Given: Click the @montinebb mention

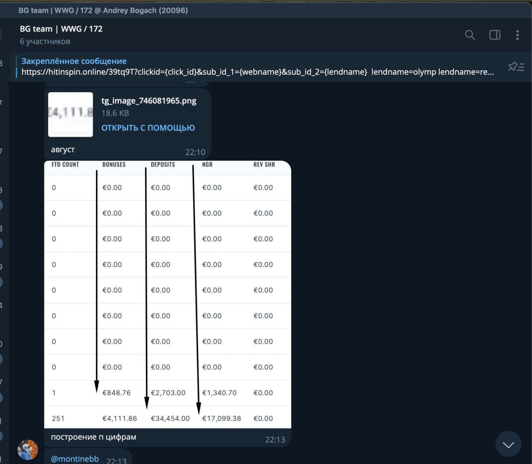Looking at the screenshot, I should tap(75, 459).
